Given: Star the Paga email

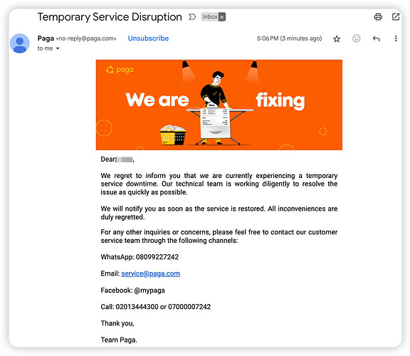Looking at the screenshot, I should pos(337,39).
